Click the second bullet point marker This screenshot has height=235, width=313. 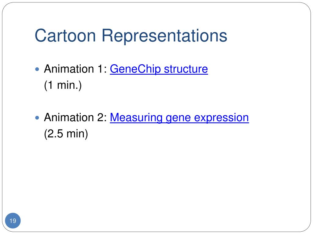click(37, 118)
